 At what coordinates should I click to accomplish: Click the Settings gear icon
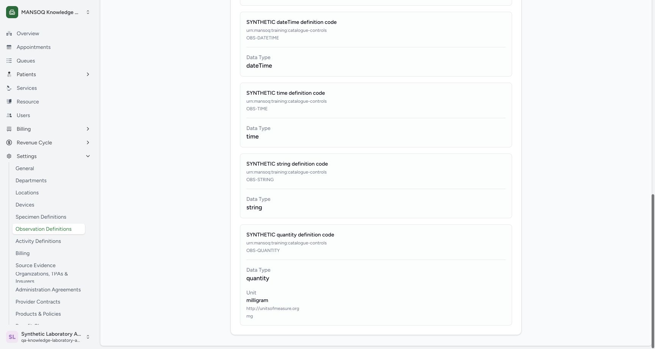tap(9, 156)
